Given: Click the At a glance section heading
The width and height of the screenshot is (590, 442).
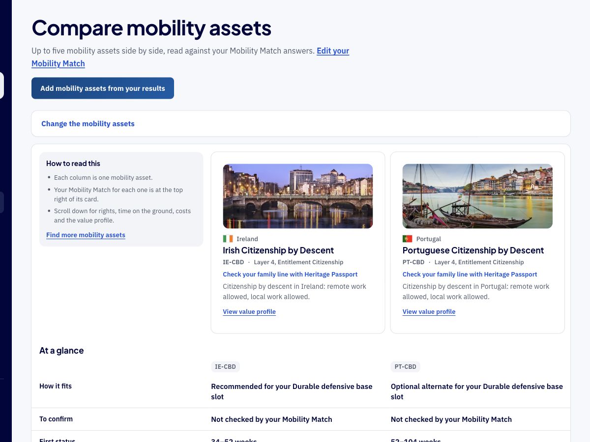Looking at the screenshot, I should click(61, 351).
